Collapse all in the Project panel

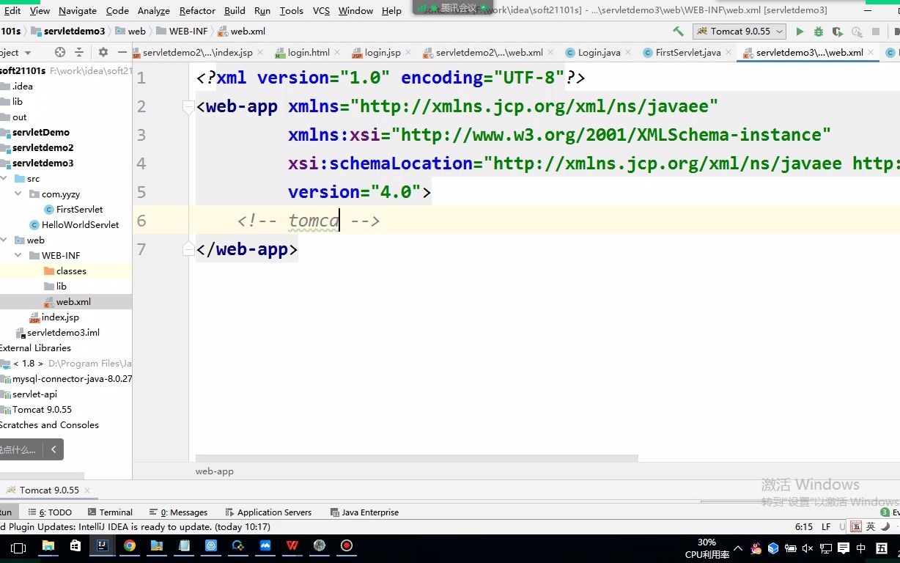pos(79,52)
